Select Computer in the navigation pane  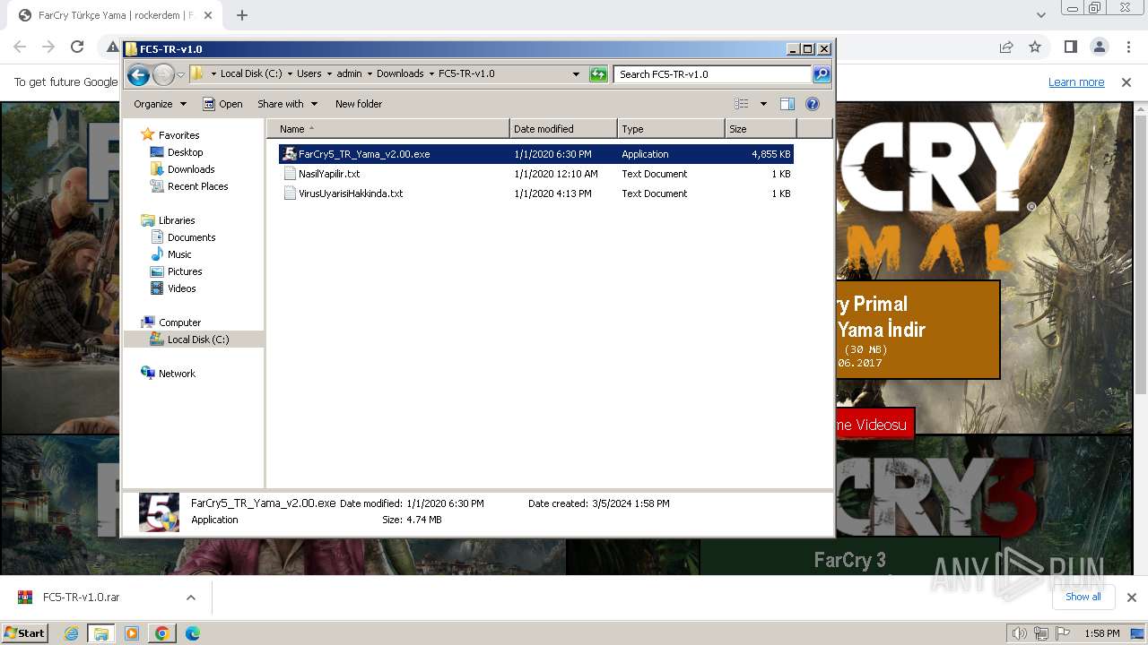179,322
